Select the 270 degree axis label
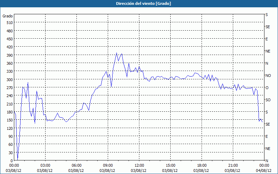 click(10, 88)
